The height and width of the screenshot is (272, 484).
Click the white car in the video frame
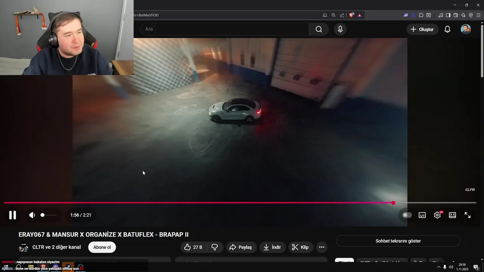point(235,110)
